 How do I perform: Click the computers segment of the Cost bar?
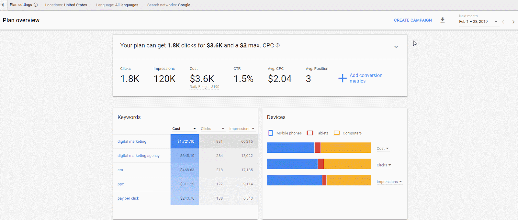(346, 148)
